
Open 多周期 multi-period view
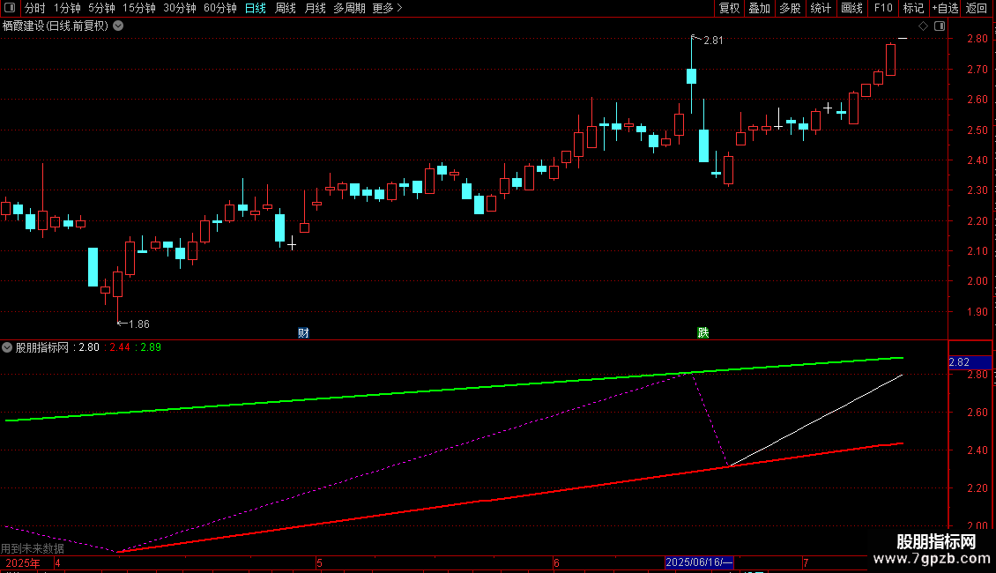(x=349, y=8)
